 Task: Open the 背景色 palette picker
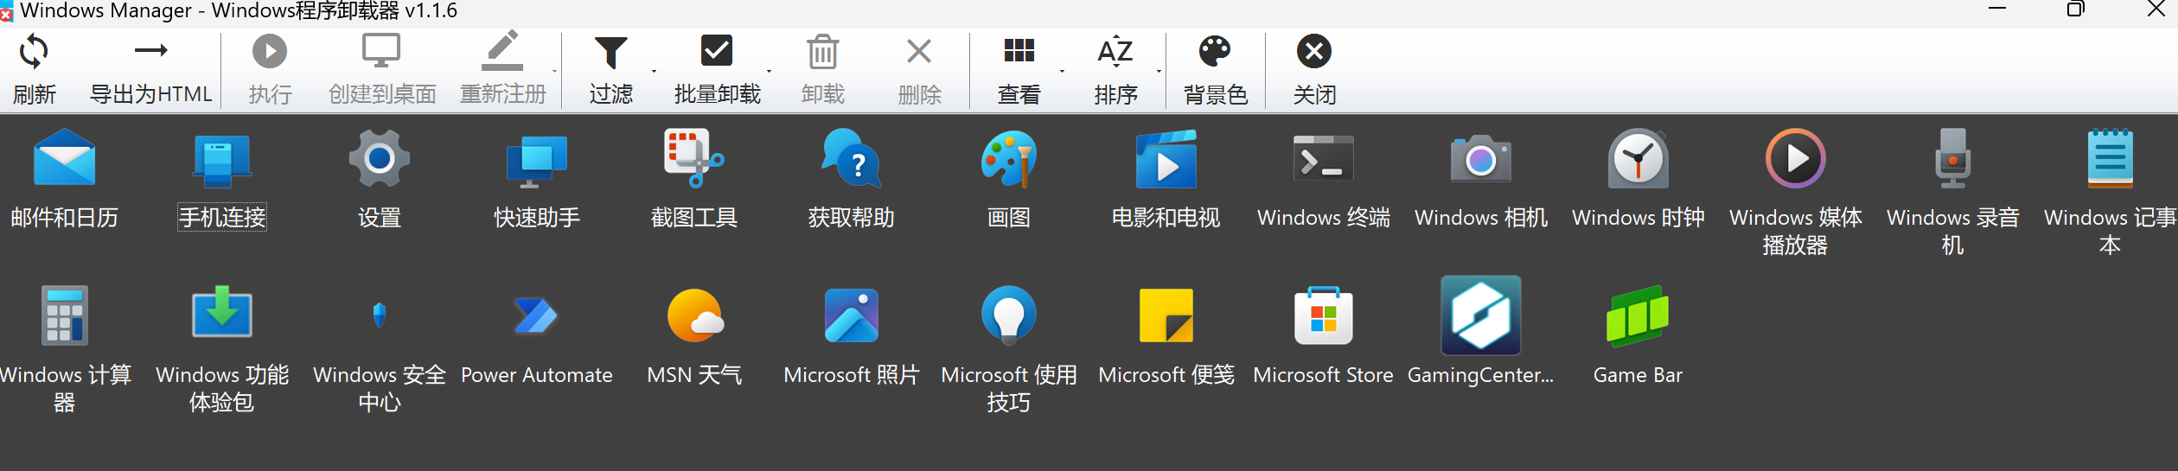point(1215,69)
